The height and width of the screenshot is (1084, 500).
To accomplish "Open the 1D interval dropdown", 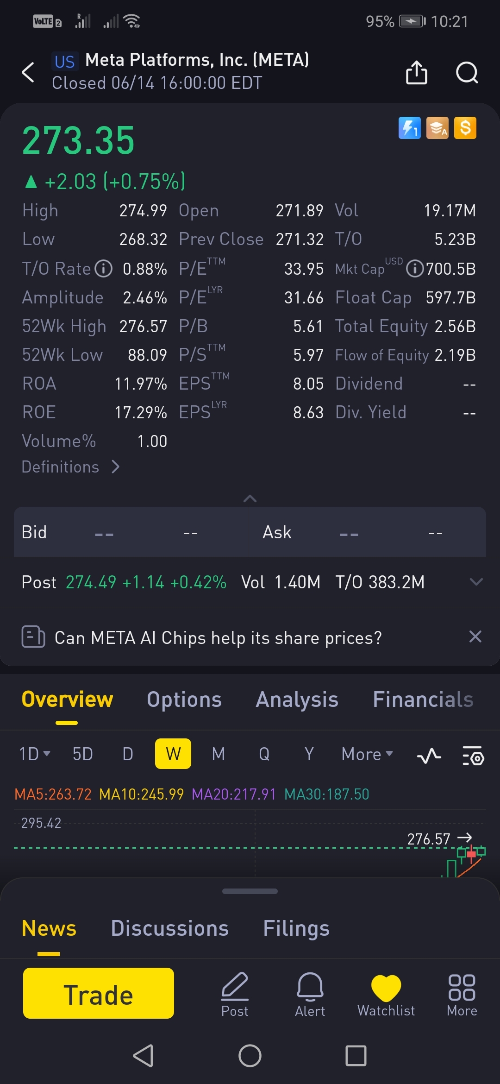I will click(x=35, y=754).
